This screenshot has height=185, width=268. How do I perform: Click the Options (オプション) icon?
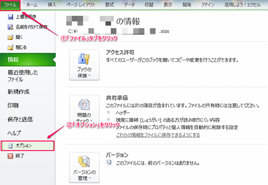pos(11,146)
